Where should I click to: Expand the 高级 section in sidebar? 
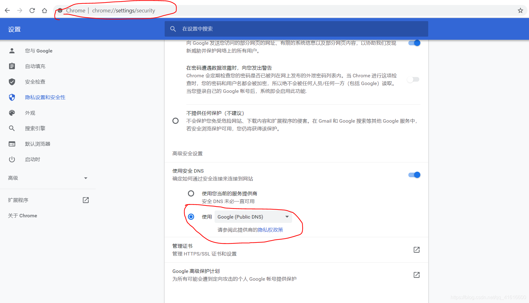(48, 178)
